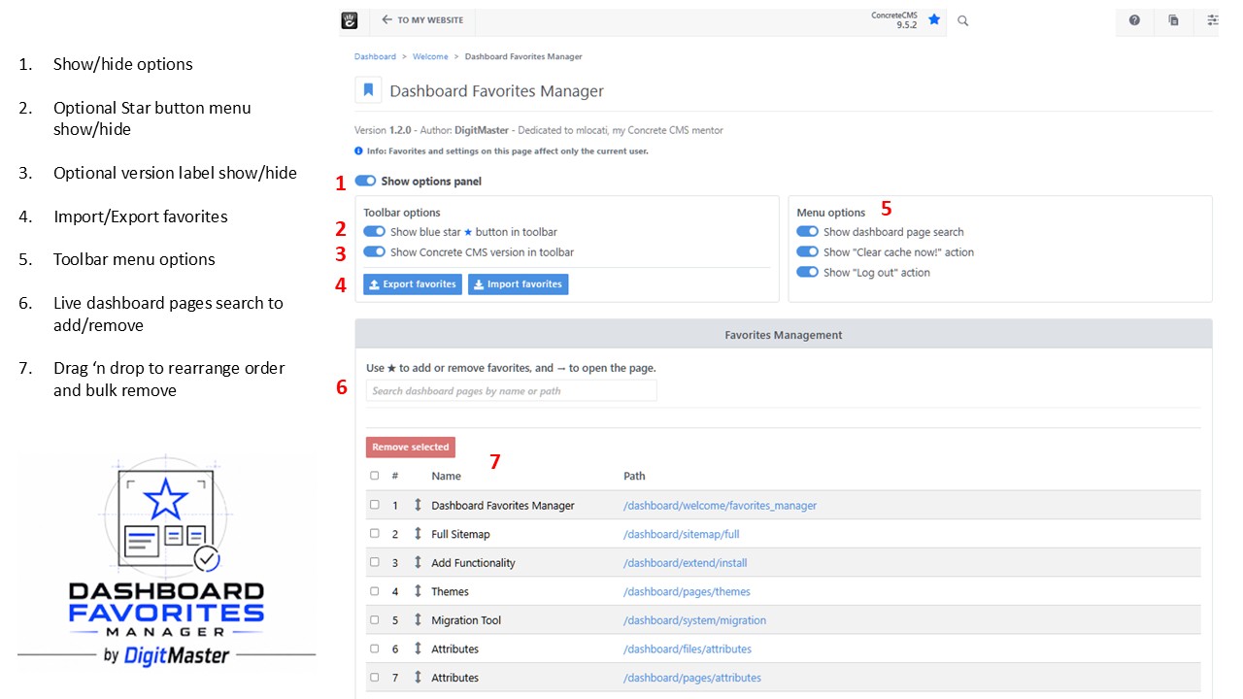Image resolution: width=1243 pixels, height=699 pixels.
Task: Focus the Search dashboard pages input field
Action: tap(512, 391)
